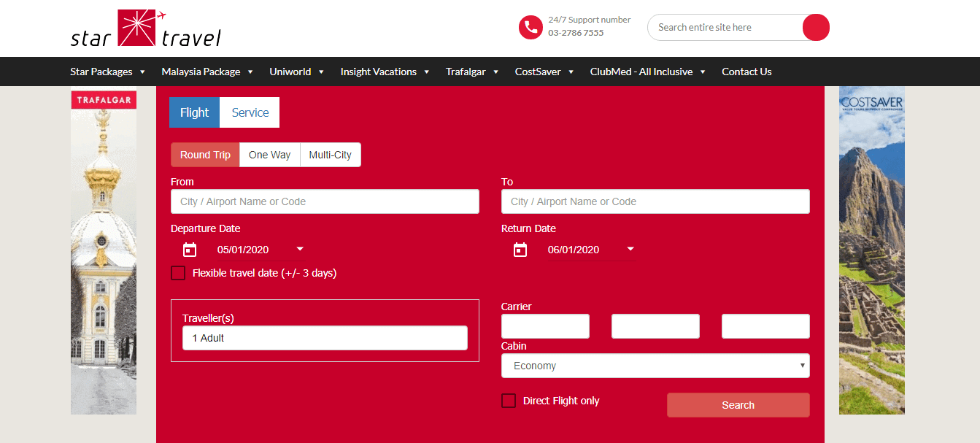Image resolution: width=980 pixels, height=443 pixels.
Task: Open the Return Date dropdown arrow
Action: (630, 249)
